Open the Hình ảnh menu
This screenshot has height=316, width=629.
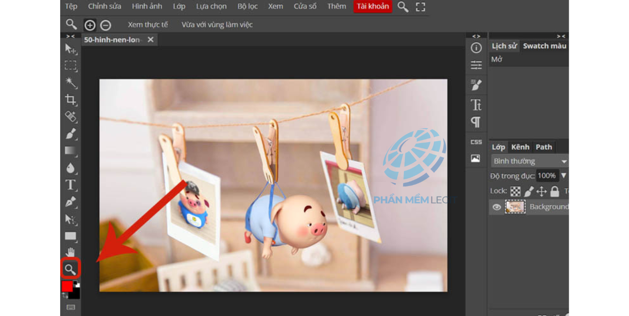(147, 6)
